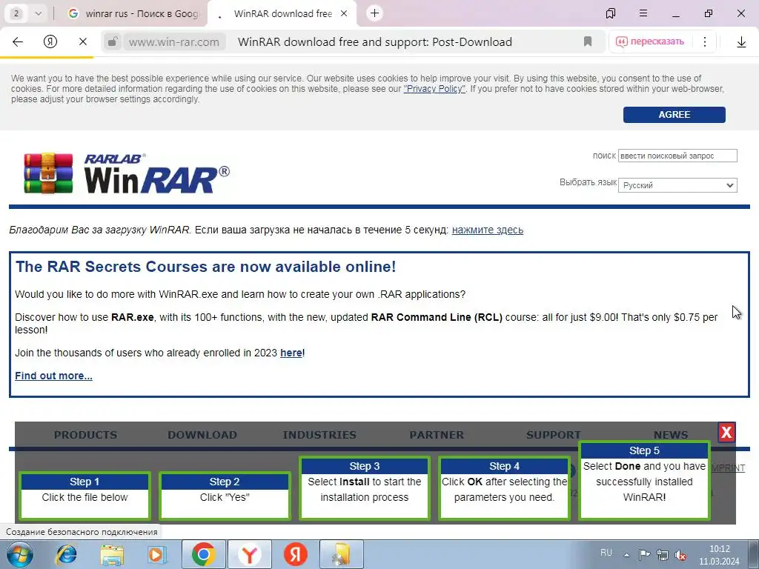Click the address bar URL www.win-rar.com
This screenshot has height=569, width=759.
tap(173, 42)
